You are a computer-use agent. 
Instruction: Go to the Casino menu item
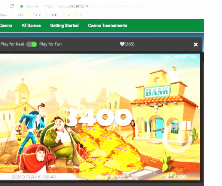(x=6, y=25)
